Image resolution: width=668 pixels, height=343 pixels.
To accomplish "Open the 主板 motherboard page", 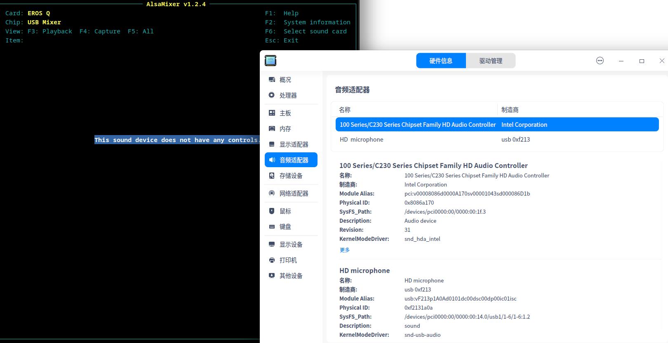I will click(x=291, y=113).
